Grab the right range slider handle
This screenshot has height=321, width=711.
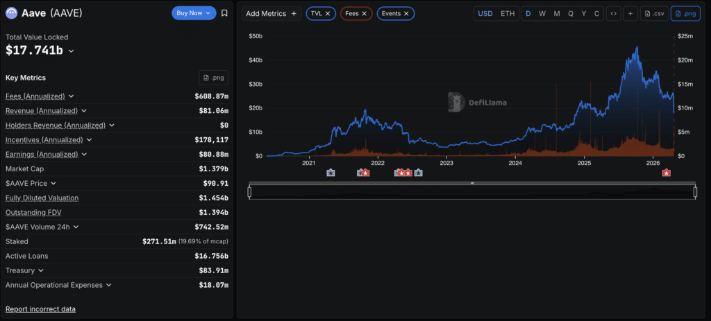[x=695, y=193]
